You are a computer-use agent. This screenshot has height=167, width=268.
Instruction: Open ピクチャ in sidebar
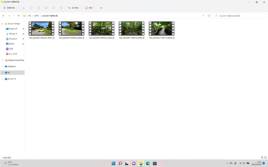12,44
